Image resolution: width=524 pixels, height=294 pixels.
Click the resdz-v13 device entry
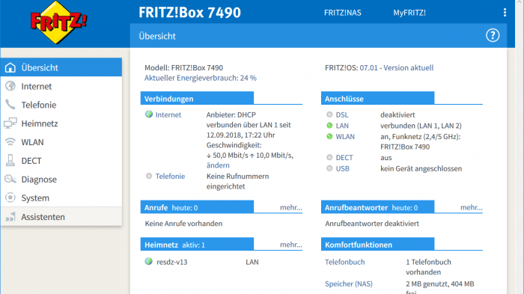pyautogui.click(x=171, y=262)
